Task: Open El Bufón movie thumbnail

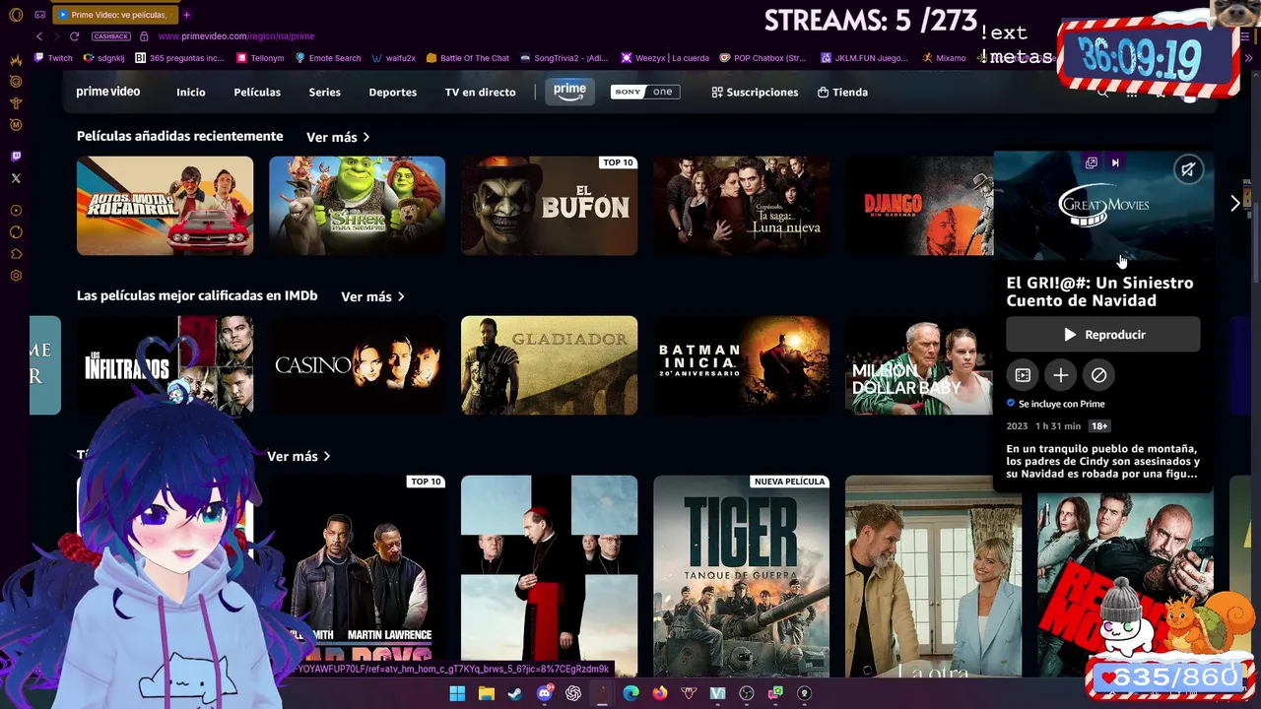Action: pos(549,206)
